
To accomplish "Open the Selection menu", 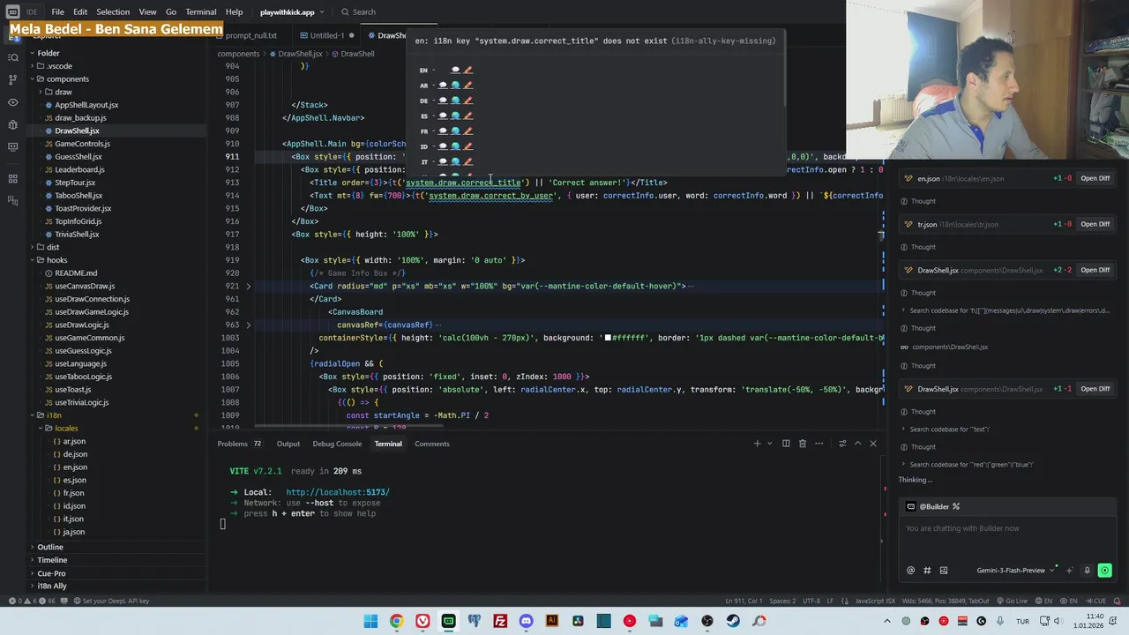I will click(113, 12).
